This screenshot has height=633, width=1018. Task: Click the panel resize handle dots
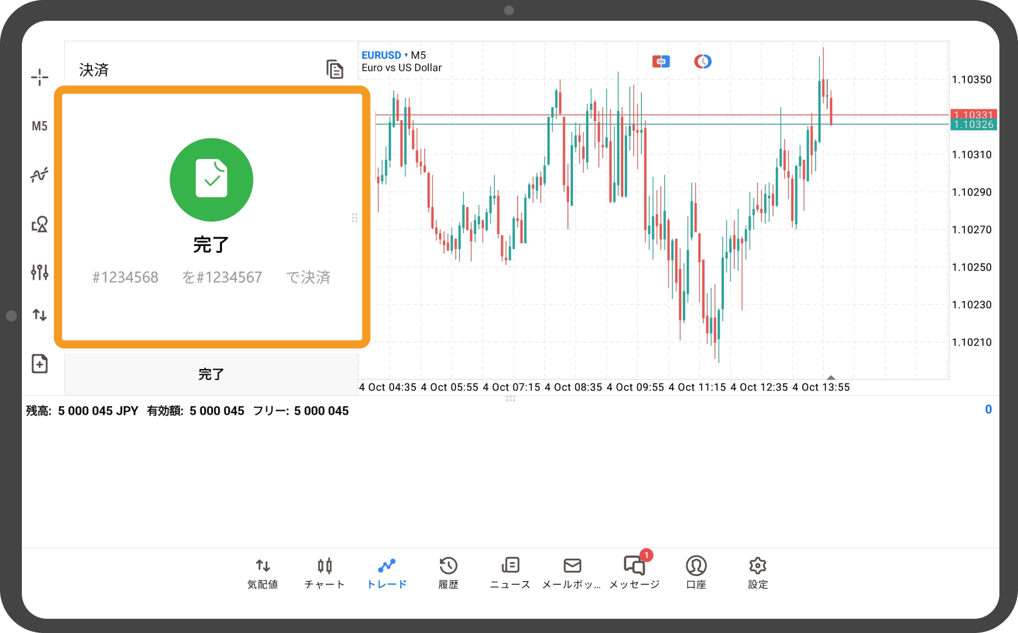[354, 218]
